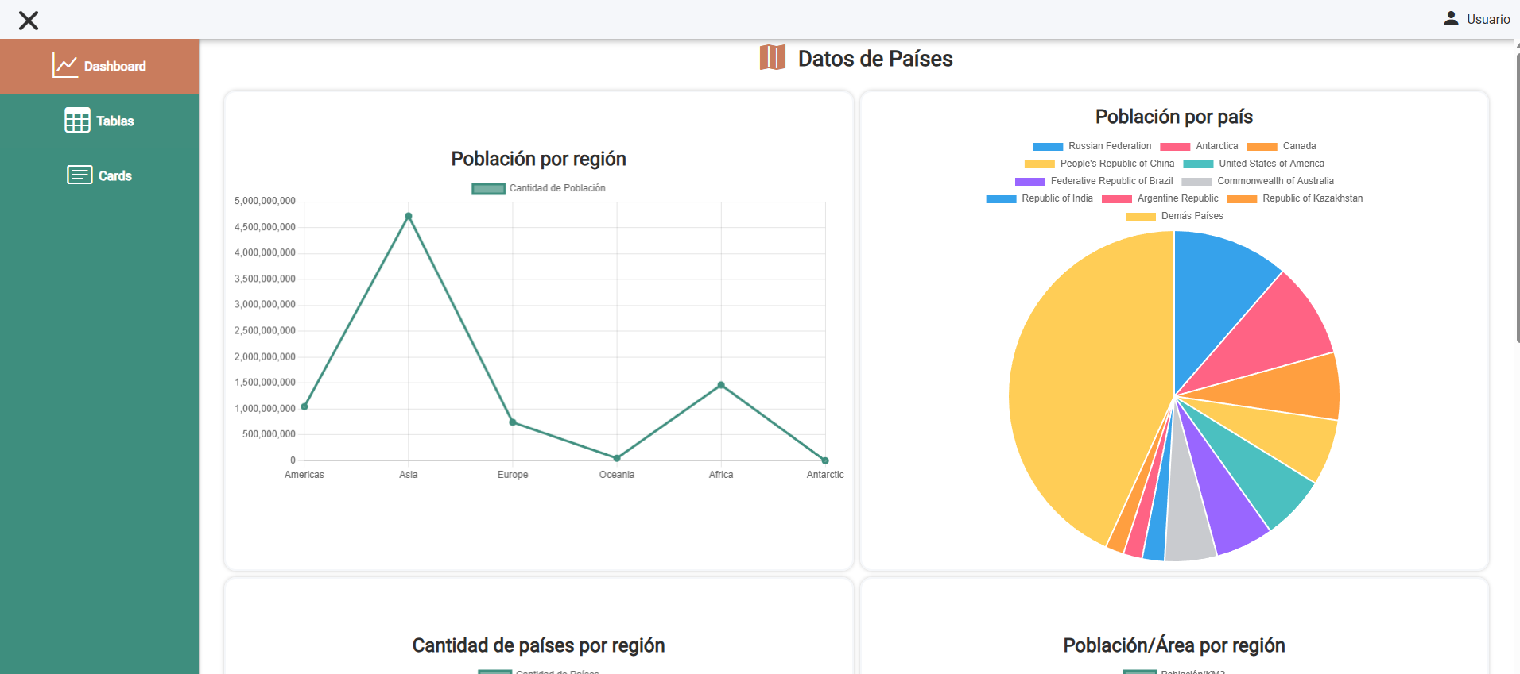Click the Asia data point on line chart
1520x674 pixels.
[x=409, y=216]
